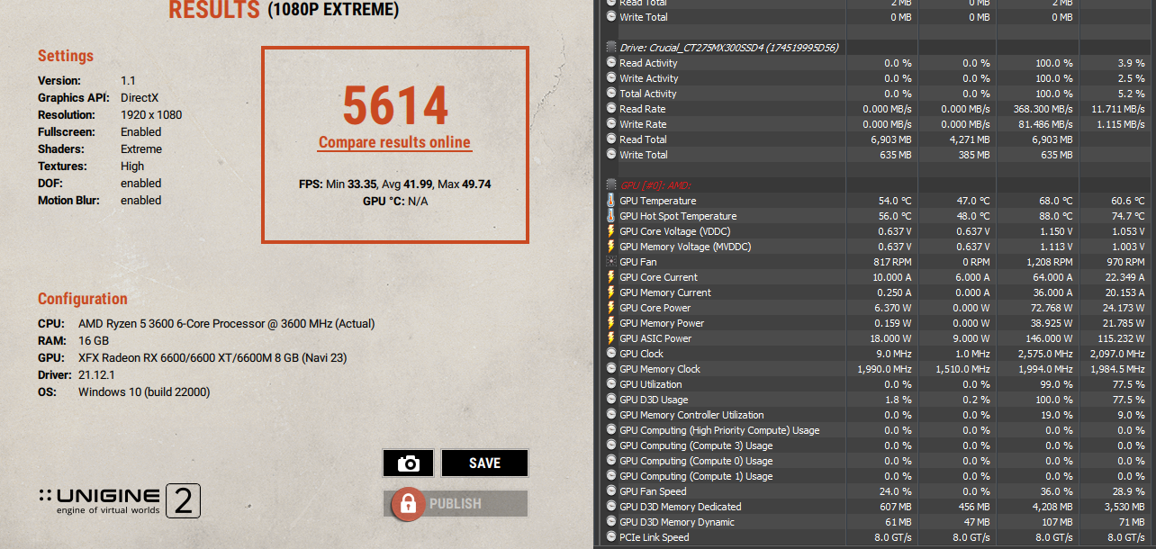Click the FPS Min Avg Max line
Viewport: 1156px width, 549px height.
394,184
